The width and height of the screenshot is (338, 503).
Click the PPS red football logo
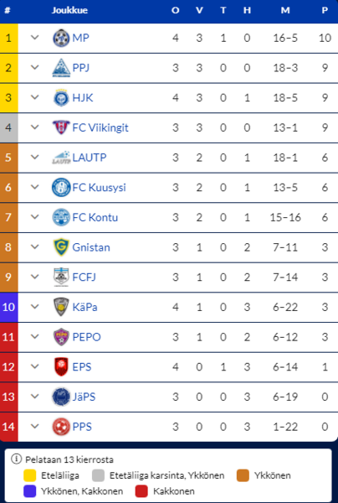click(x=61, y=427)
